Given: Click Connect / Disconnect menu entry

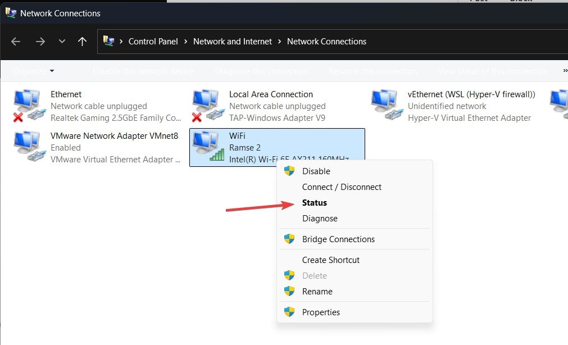Looking at the screenshot, I should tap(342, 187).
